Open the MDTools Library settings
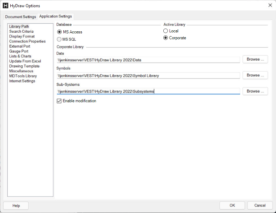Screen dimensions: 276x213 (23, 76)
